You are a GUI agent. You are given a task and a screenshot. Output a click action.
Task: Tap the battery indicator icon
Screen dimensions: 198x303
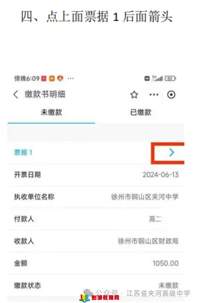170,79
